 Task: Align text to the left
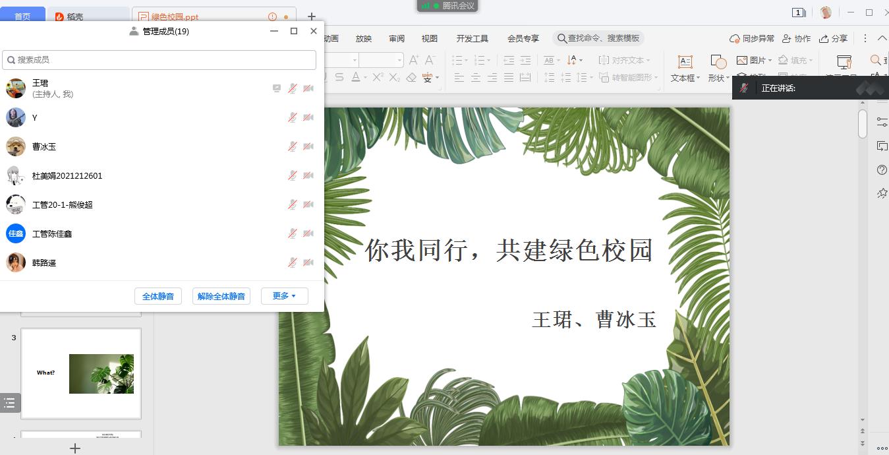[459, 77]
